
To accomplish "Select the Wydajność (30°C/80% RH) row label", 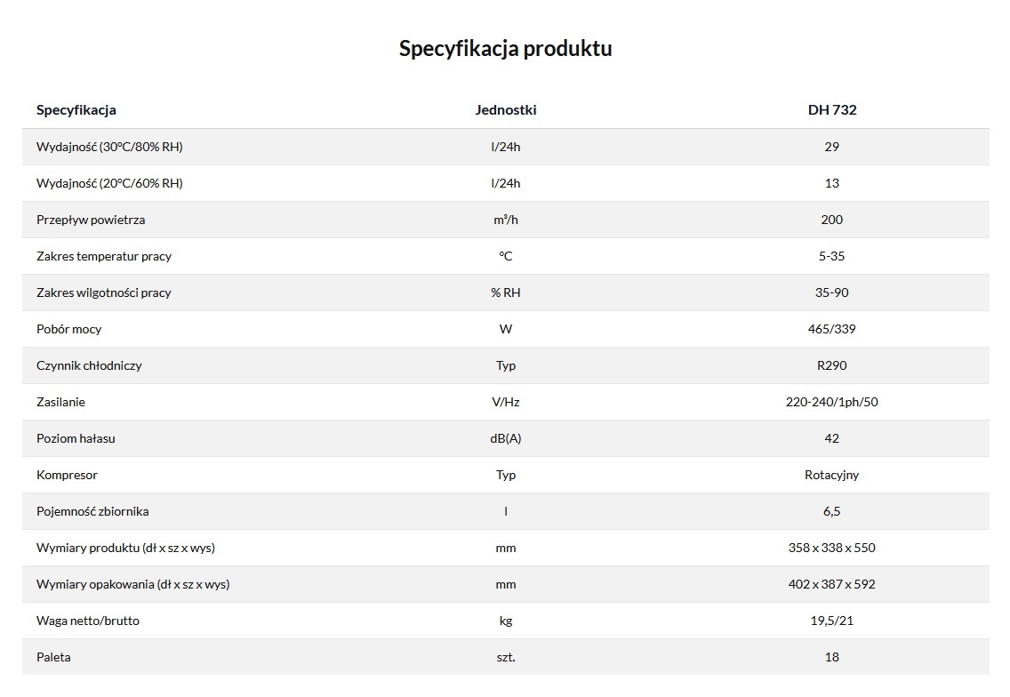I will pos(109,147).
